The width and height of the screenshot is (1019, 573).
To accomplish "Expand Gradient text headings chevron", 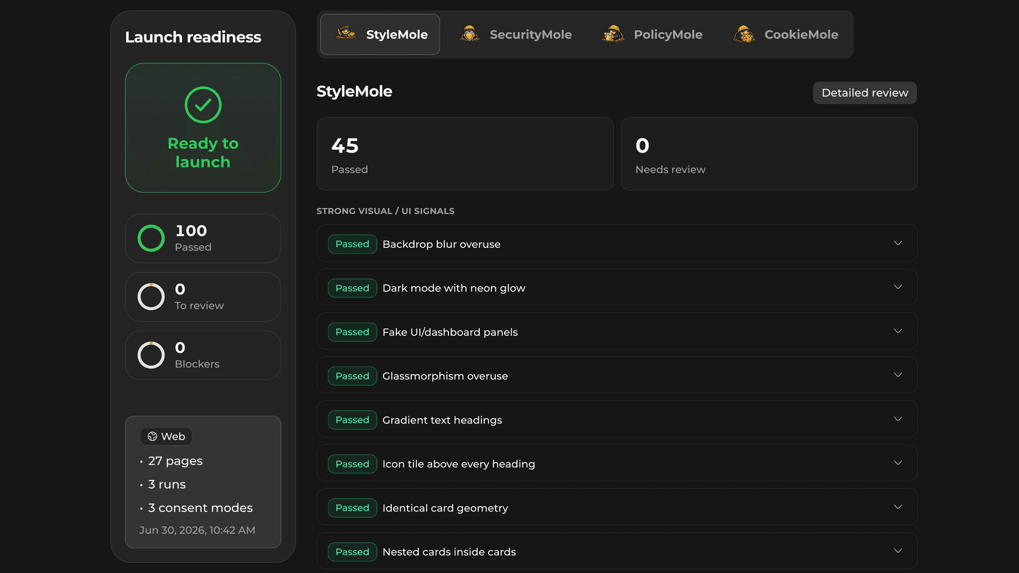I will [x=898, y=419].
